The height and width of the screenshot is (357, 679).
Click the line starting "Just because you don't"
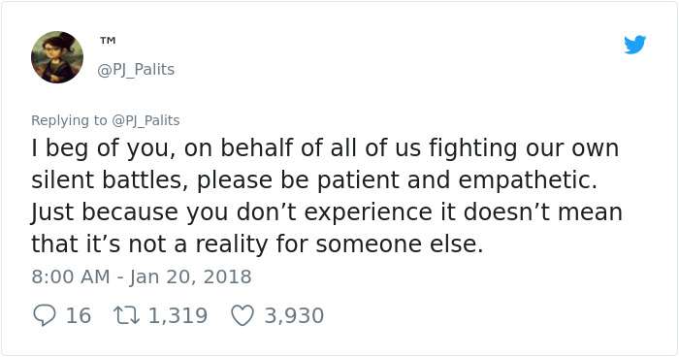click(327, 212)
